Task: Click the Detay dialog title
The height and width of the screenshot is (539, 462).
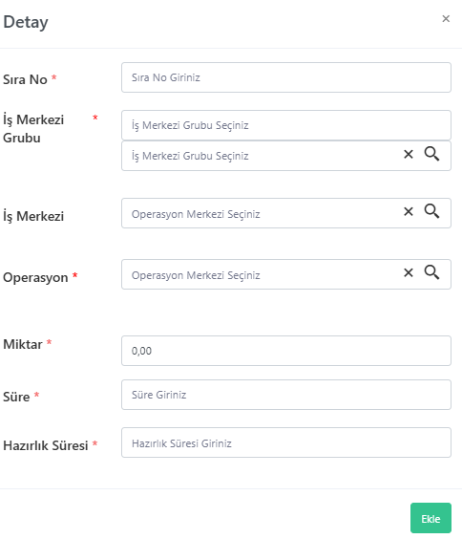Action: tap(26, 22)
